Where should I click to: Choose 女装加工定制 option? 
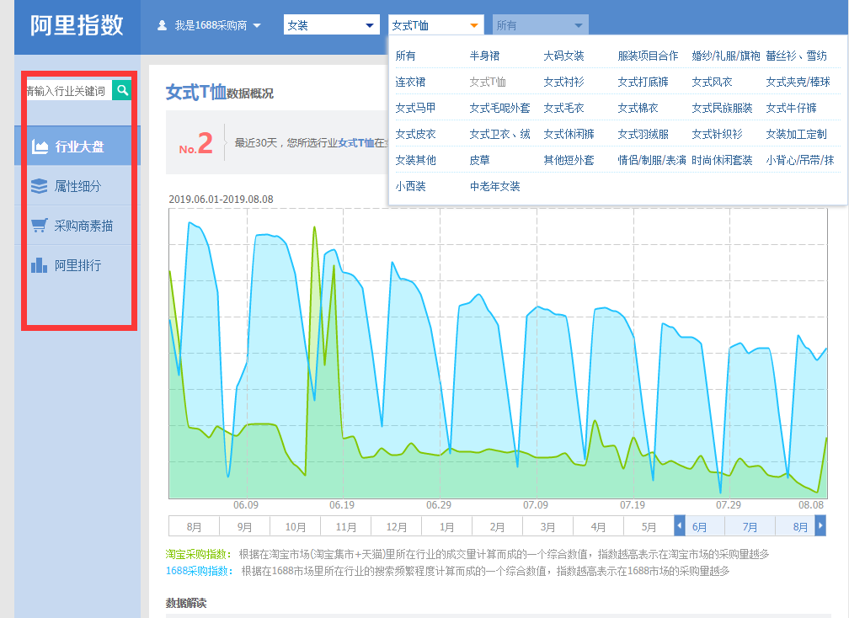[796, 134]
